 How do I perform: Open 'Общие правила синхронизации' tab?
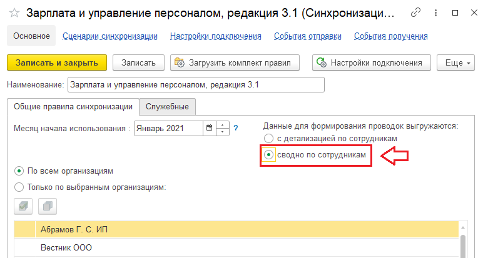pyautogui.click(x=73, y=107)
